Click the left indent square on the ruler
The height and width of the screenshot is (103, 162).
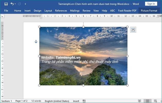point(41,18)
